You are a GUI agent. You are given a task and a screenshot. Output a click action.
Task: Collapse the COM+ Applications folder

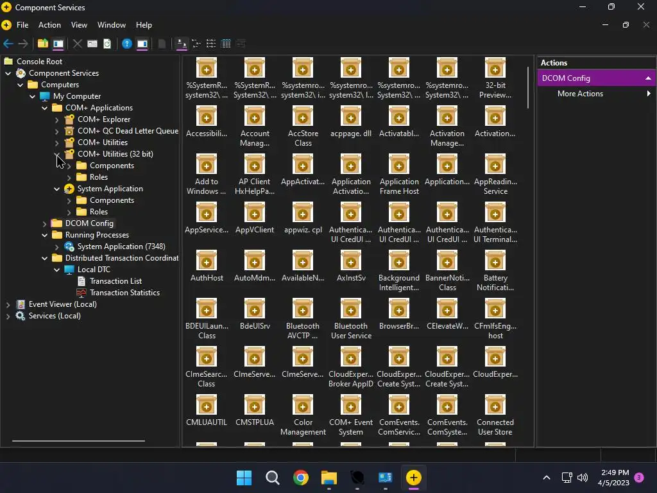click(x=44, y=108)
